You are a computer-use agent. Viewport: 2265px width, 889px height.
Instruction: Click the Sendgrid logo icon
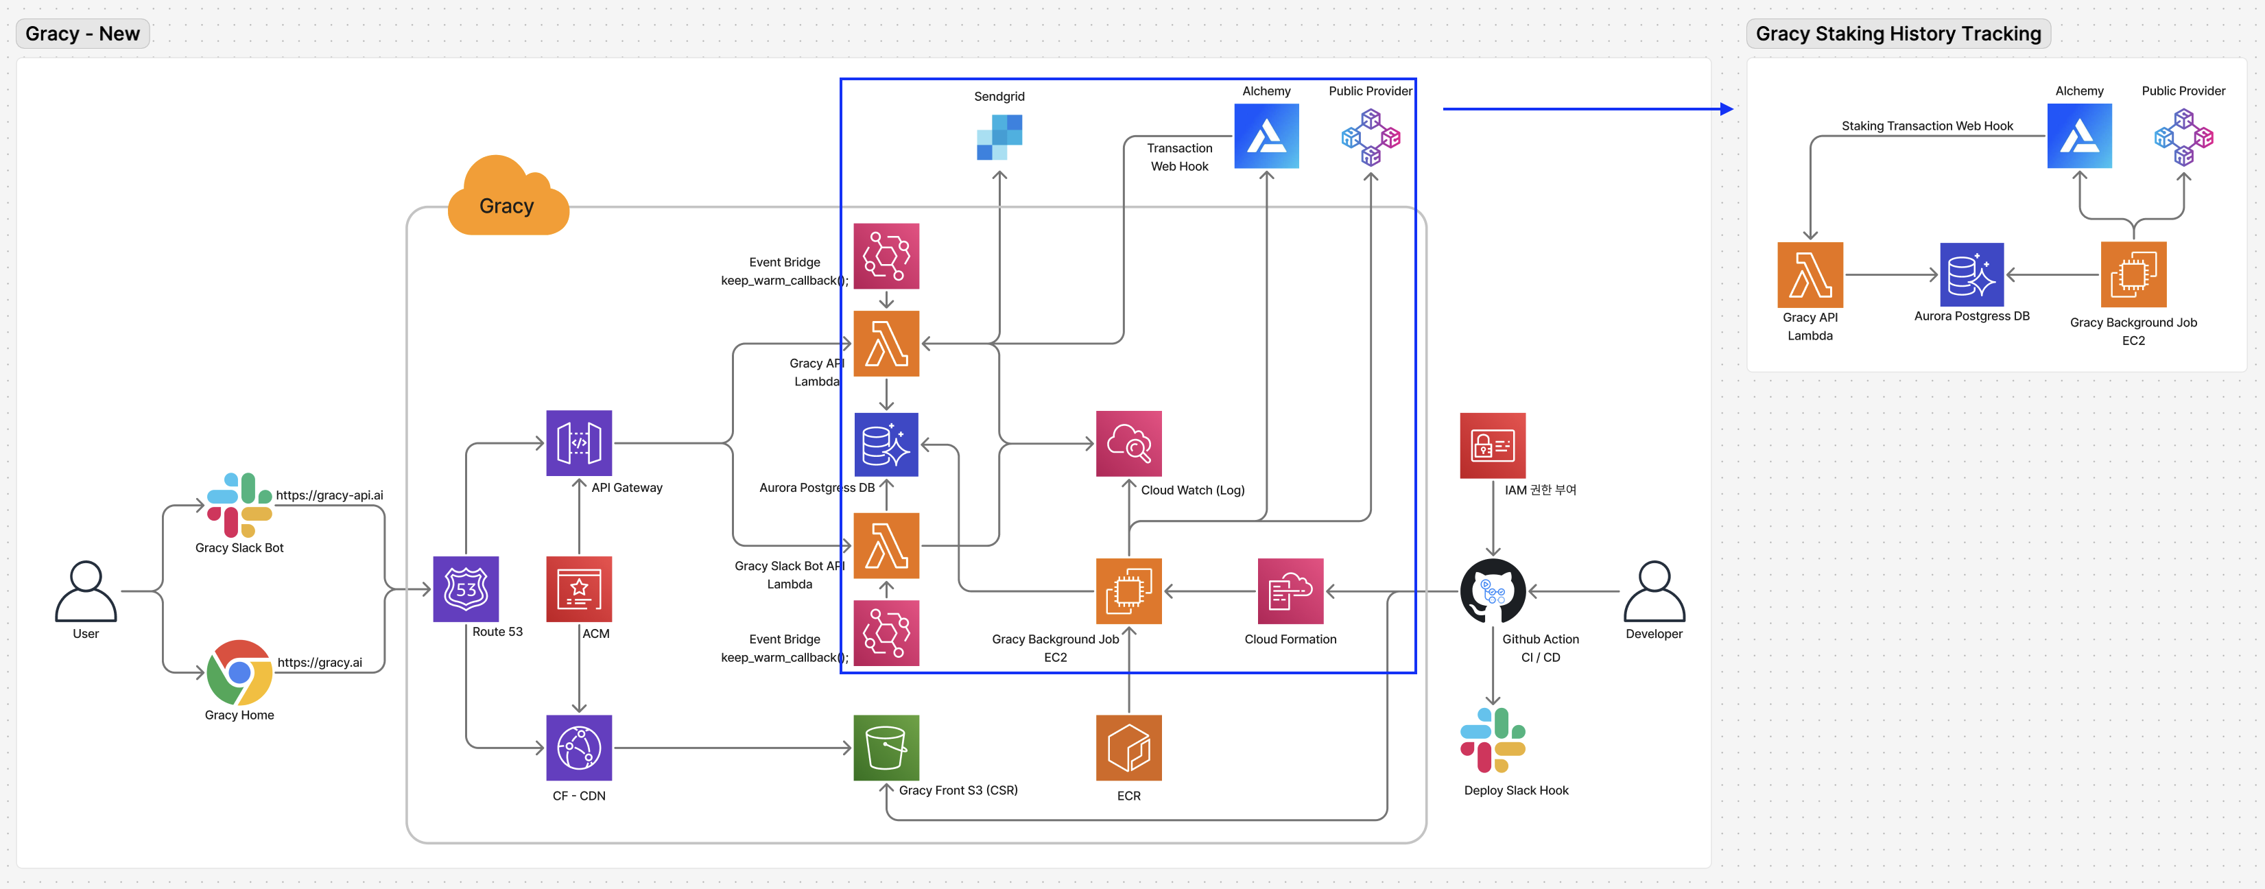999,137
